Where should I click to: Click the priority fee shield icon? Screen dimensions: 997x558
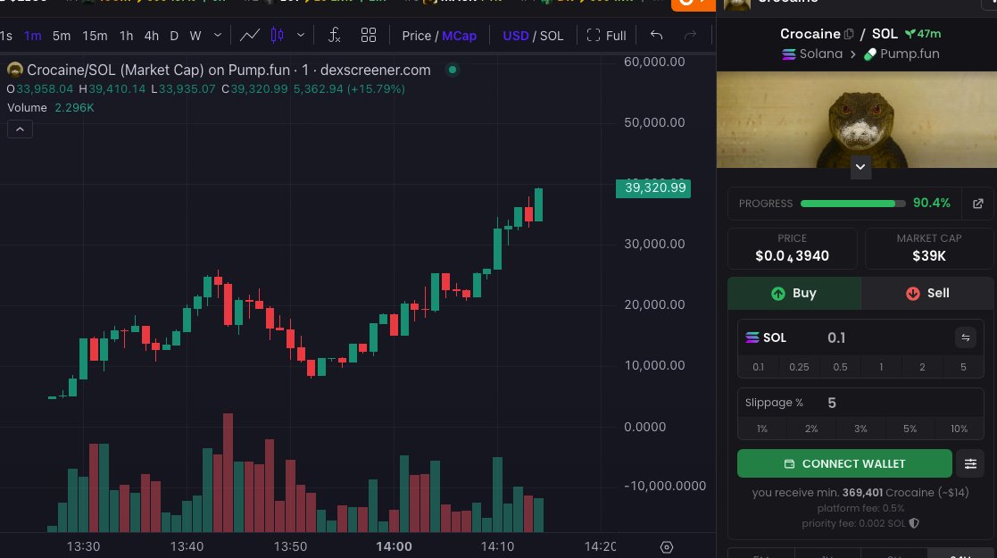point(914,524)
